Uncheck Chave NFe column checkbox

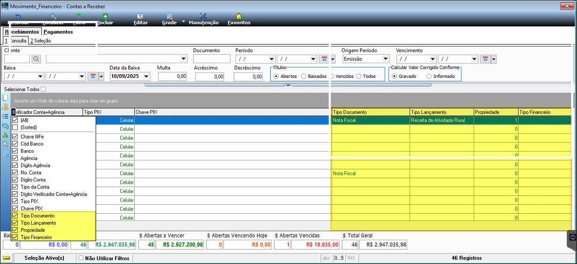[15, 137]
